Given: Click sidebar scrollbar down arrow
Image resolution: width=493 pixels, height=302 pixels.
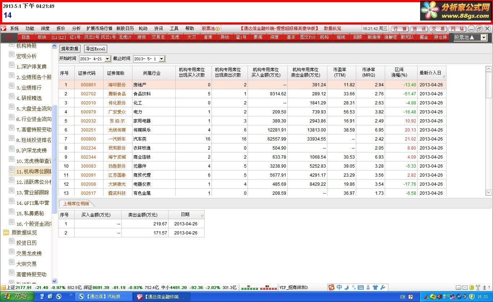Looking at the screenshot, I should [x=54, y=281].
